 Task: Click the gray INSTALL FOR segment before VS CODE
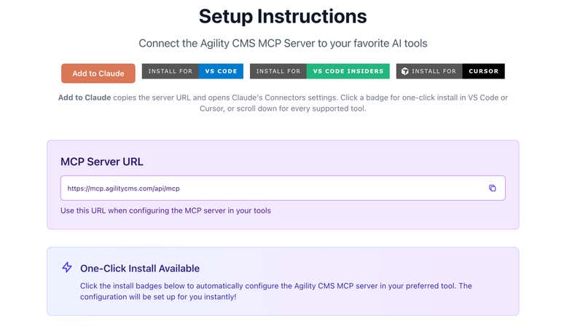(171, 71)
